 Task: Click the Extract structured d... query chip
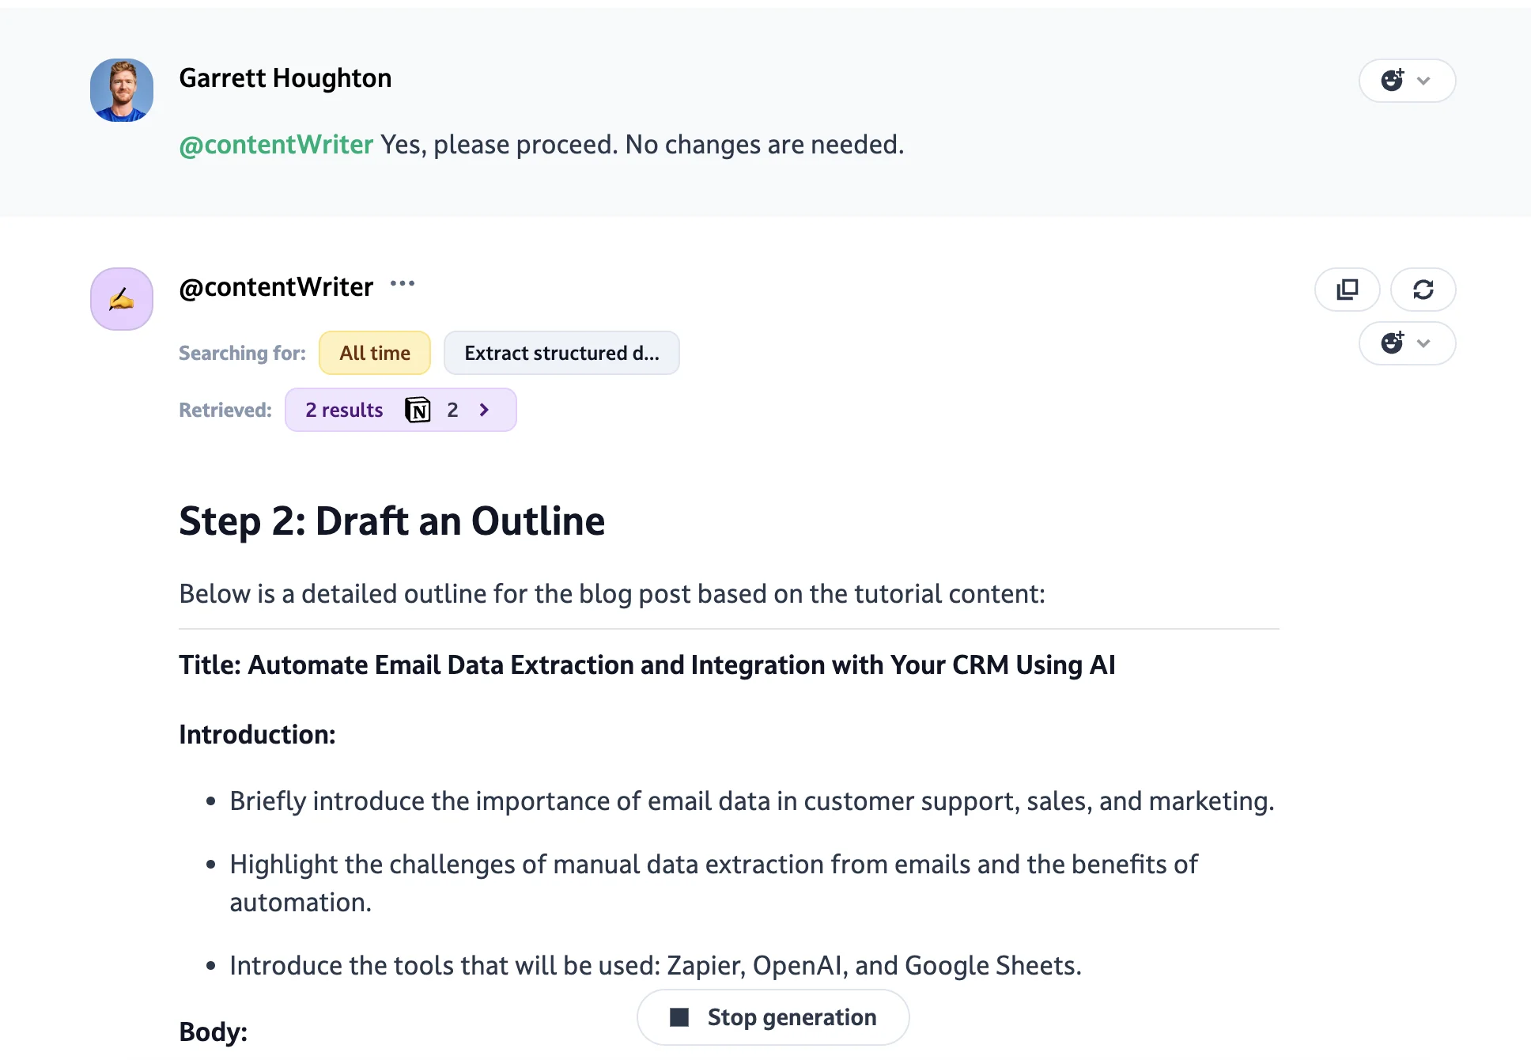point(561,353)
